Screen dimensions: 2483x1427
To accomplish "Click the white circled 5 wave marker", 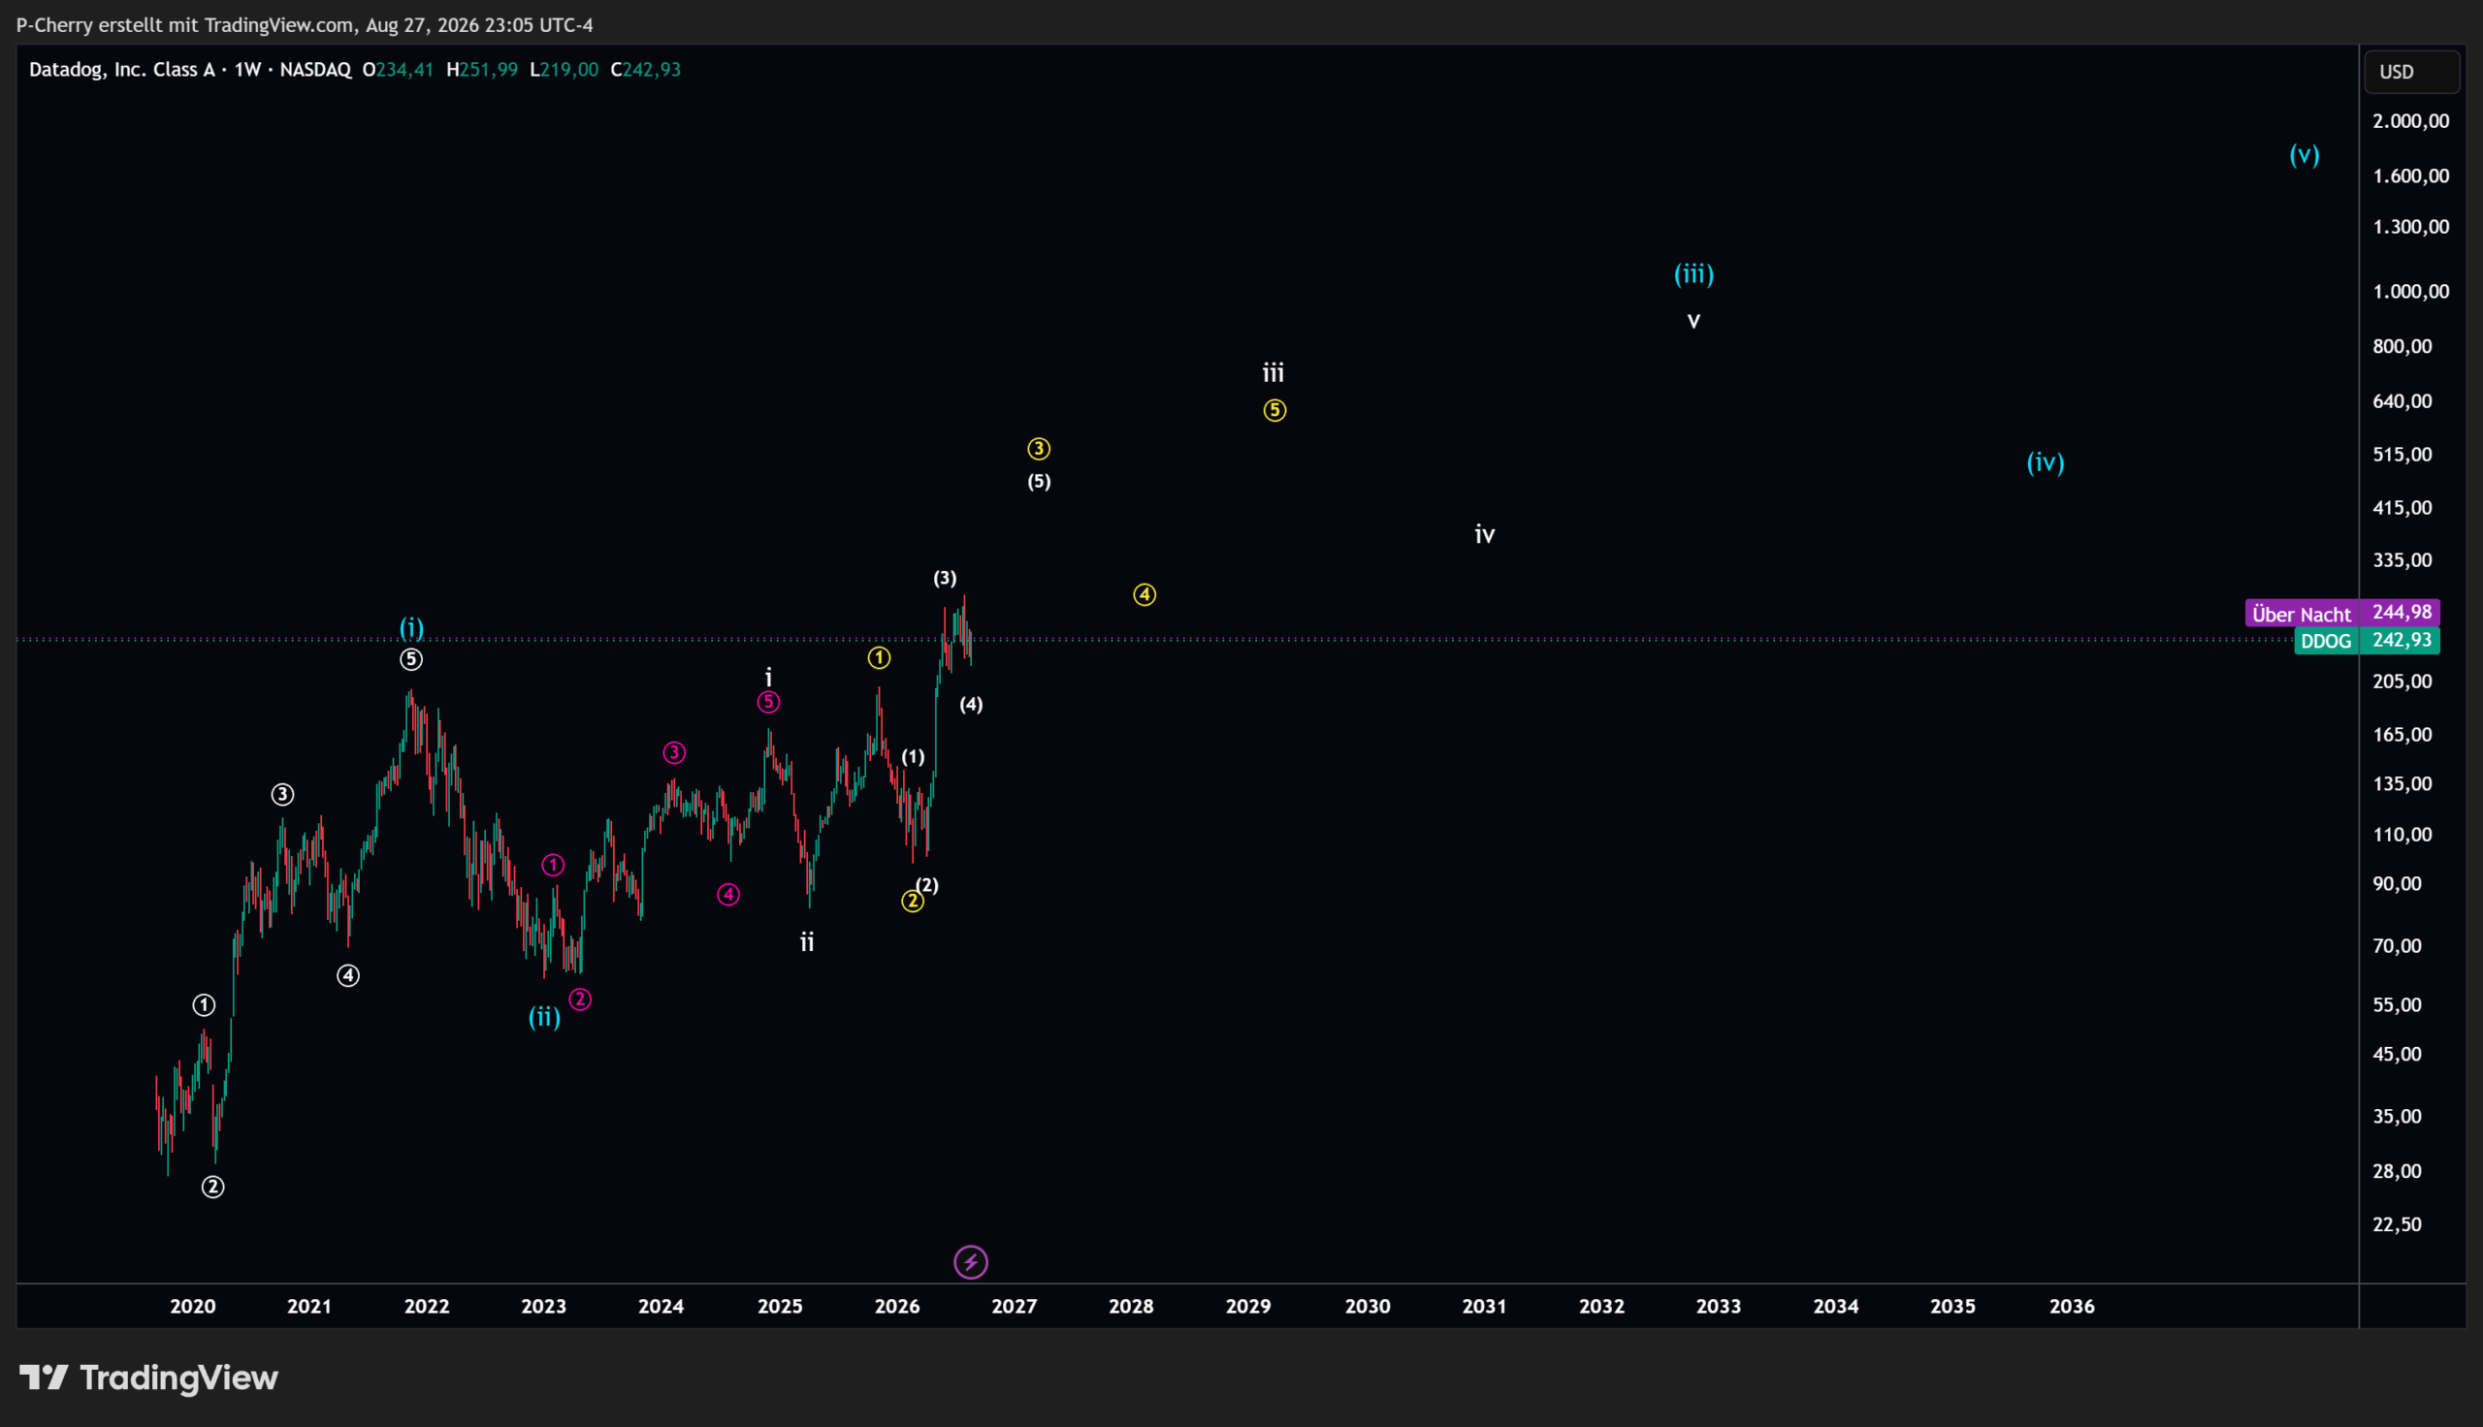I will pyautogui.click(x=411, y=659).
